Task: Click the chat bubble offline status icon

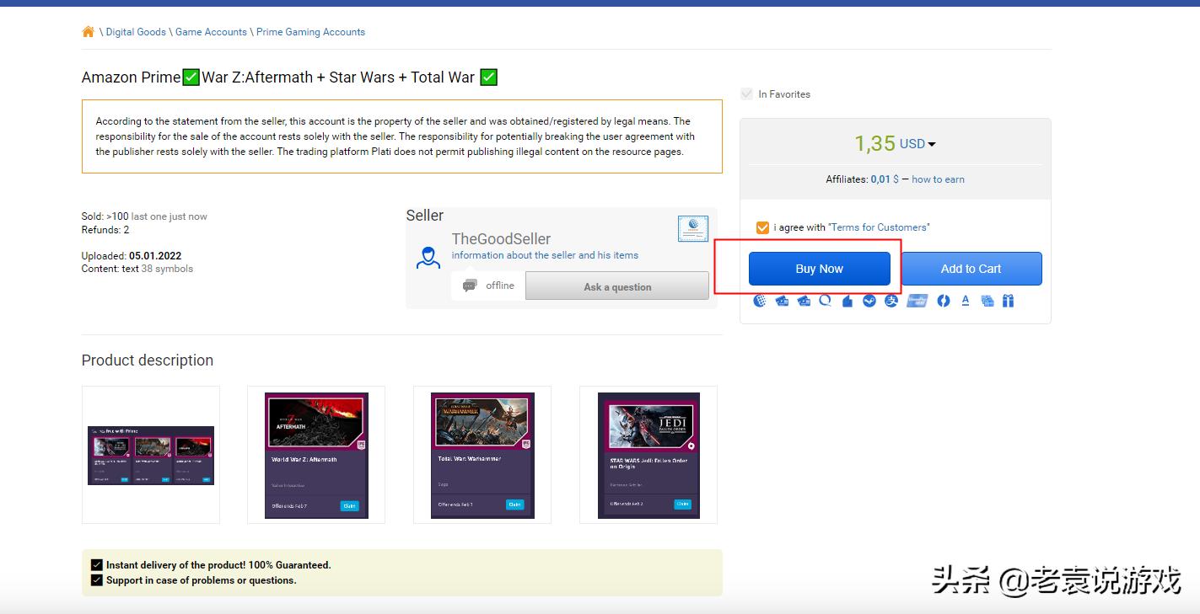Action: coord(470,286)
